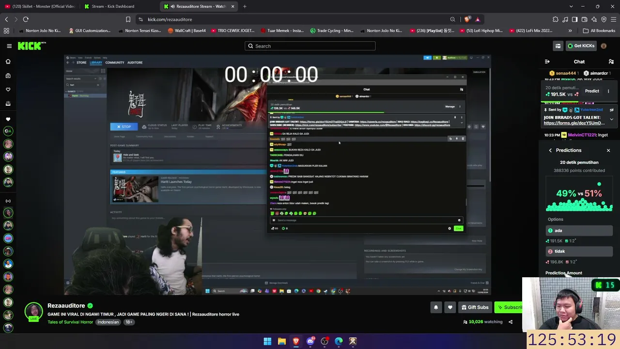Open Browse icon in Kick sidebar

[x=8, y=76]
